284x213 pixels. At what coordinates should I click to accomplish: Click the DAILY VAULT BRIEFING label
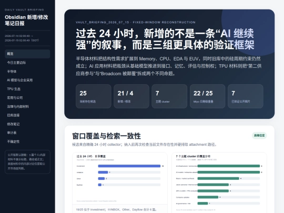(24, 10)
